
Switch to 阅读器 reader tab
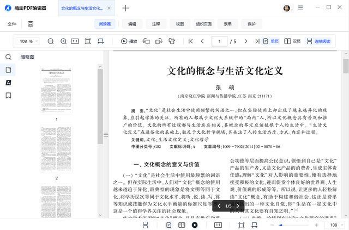coord(105,24)
